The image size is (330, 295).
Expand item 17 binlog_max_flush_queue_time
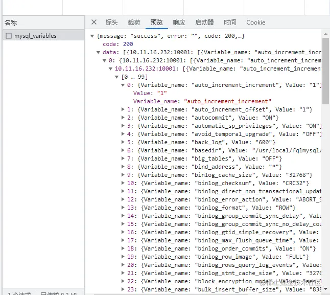click(x=123, y=240)
